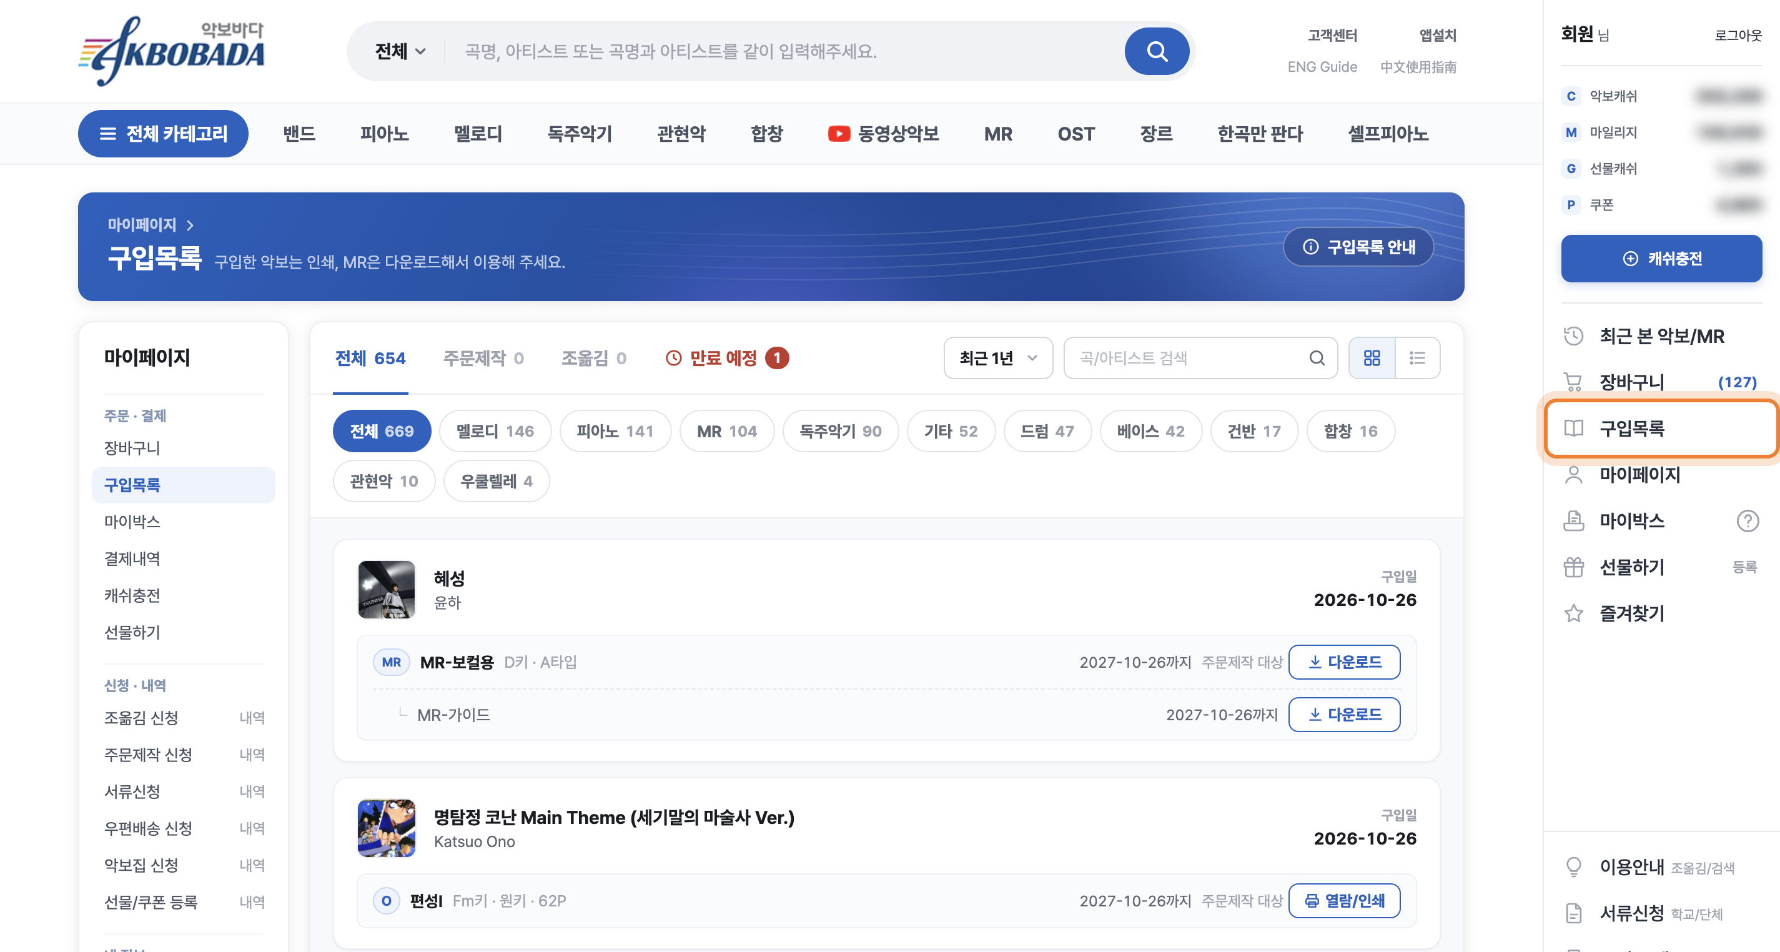Viewport: 1780px width, 952px height.
Task: Open the 밴드 category menu
Action: (299, 134)
